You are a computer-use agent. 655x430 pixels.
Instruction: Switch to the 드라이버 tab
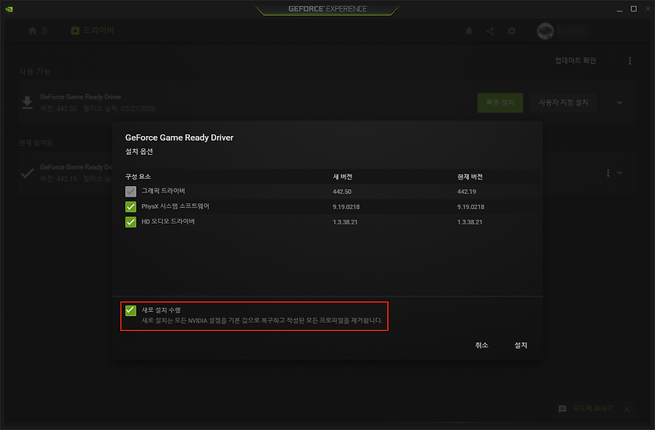point(93,30)
